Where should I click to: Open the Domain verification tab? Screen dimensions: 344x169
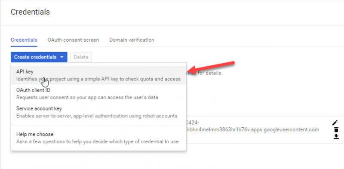(x=132, y=40)
